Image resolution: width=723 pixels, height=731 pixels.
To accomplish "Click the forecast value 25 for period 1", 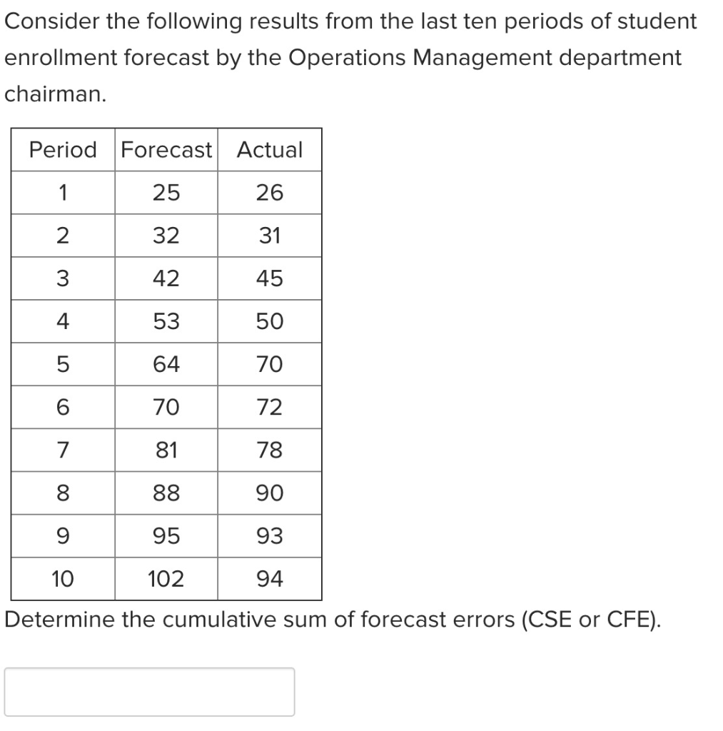I will pyautogui.click(x=166, y=193).
